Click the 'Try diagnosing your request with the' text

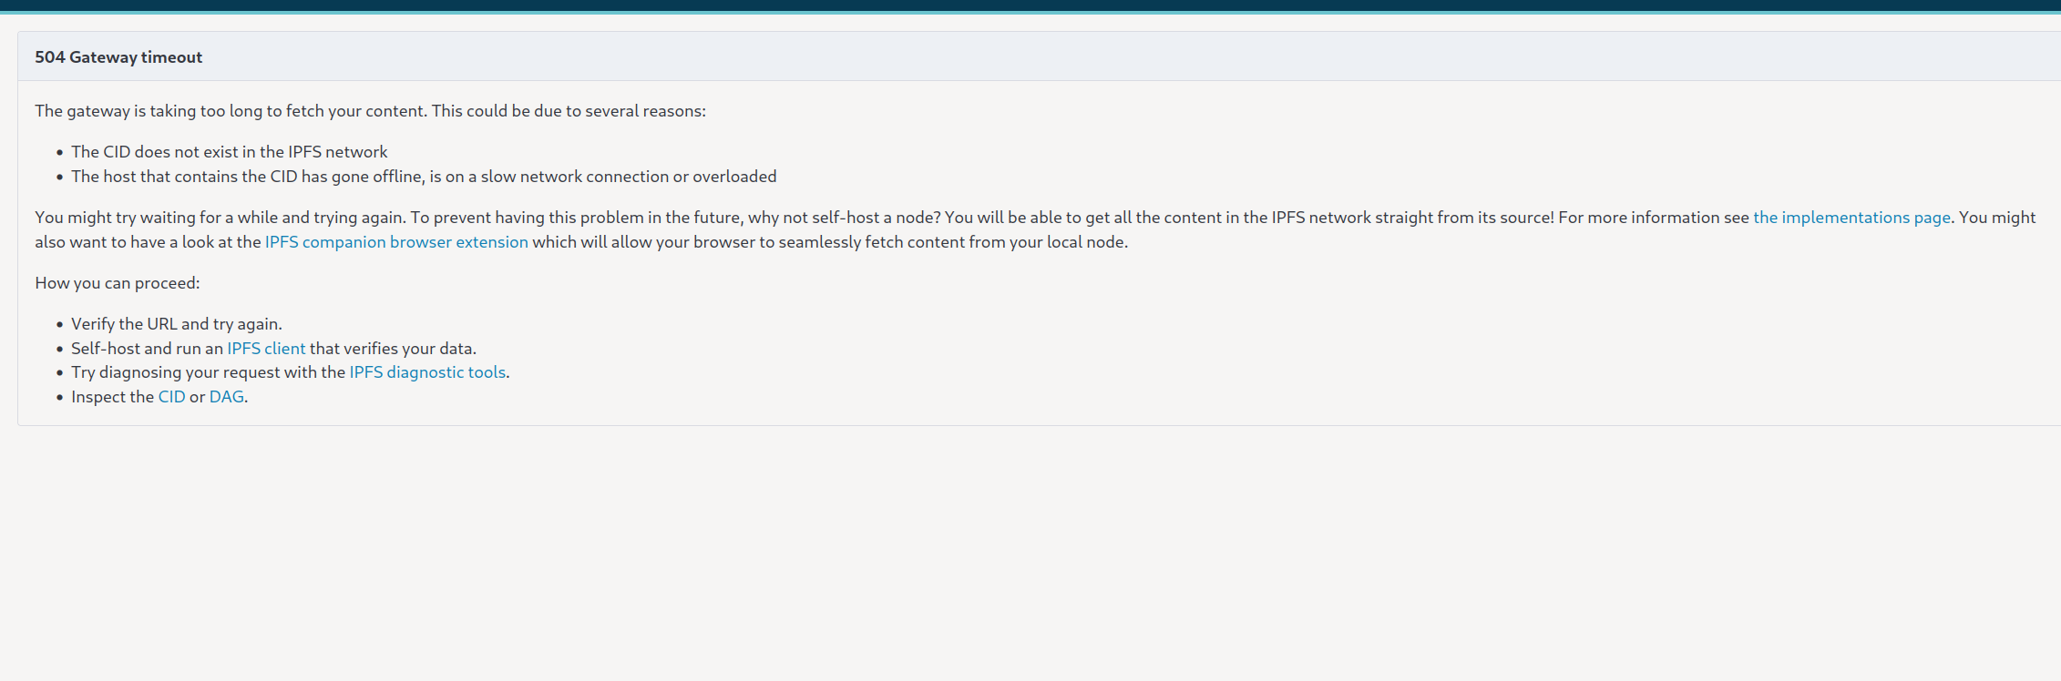pos(209,372)
